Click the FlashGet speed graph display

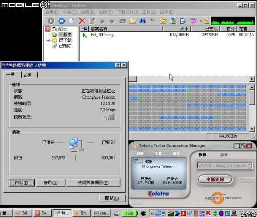[233, 21]
